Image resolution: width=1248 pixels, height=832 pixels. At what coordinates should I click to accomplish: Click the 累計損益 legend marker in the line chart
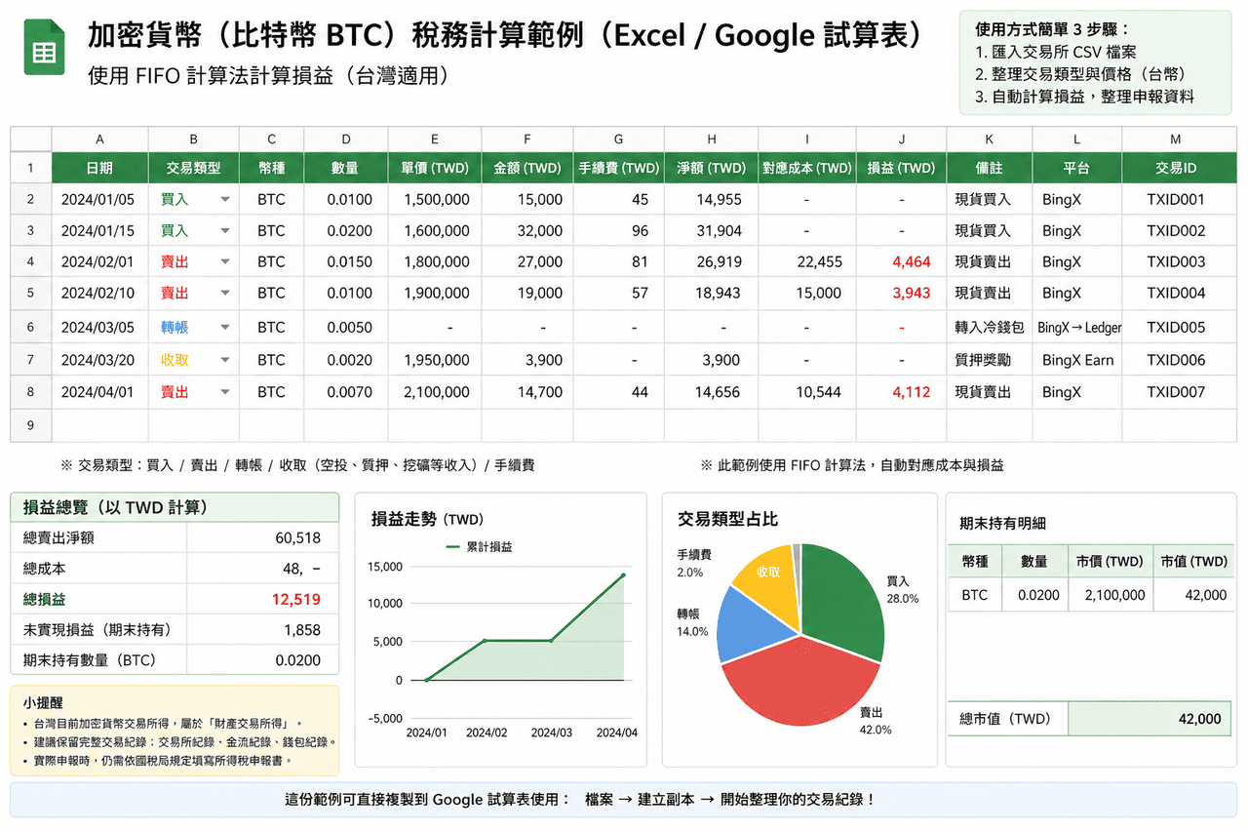coord(452,547)
